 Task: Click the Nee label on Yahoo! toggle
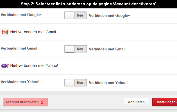tap(80, 83)
